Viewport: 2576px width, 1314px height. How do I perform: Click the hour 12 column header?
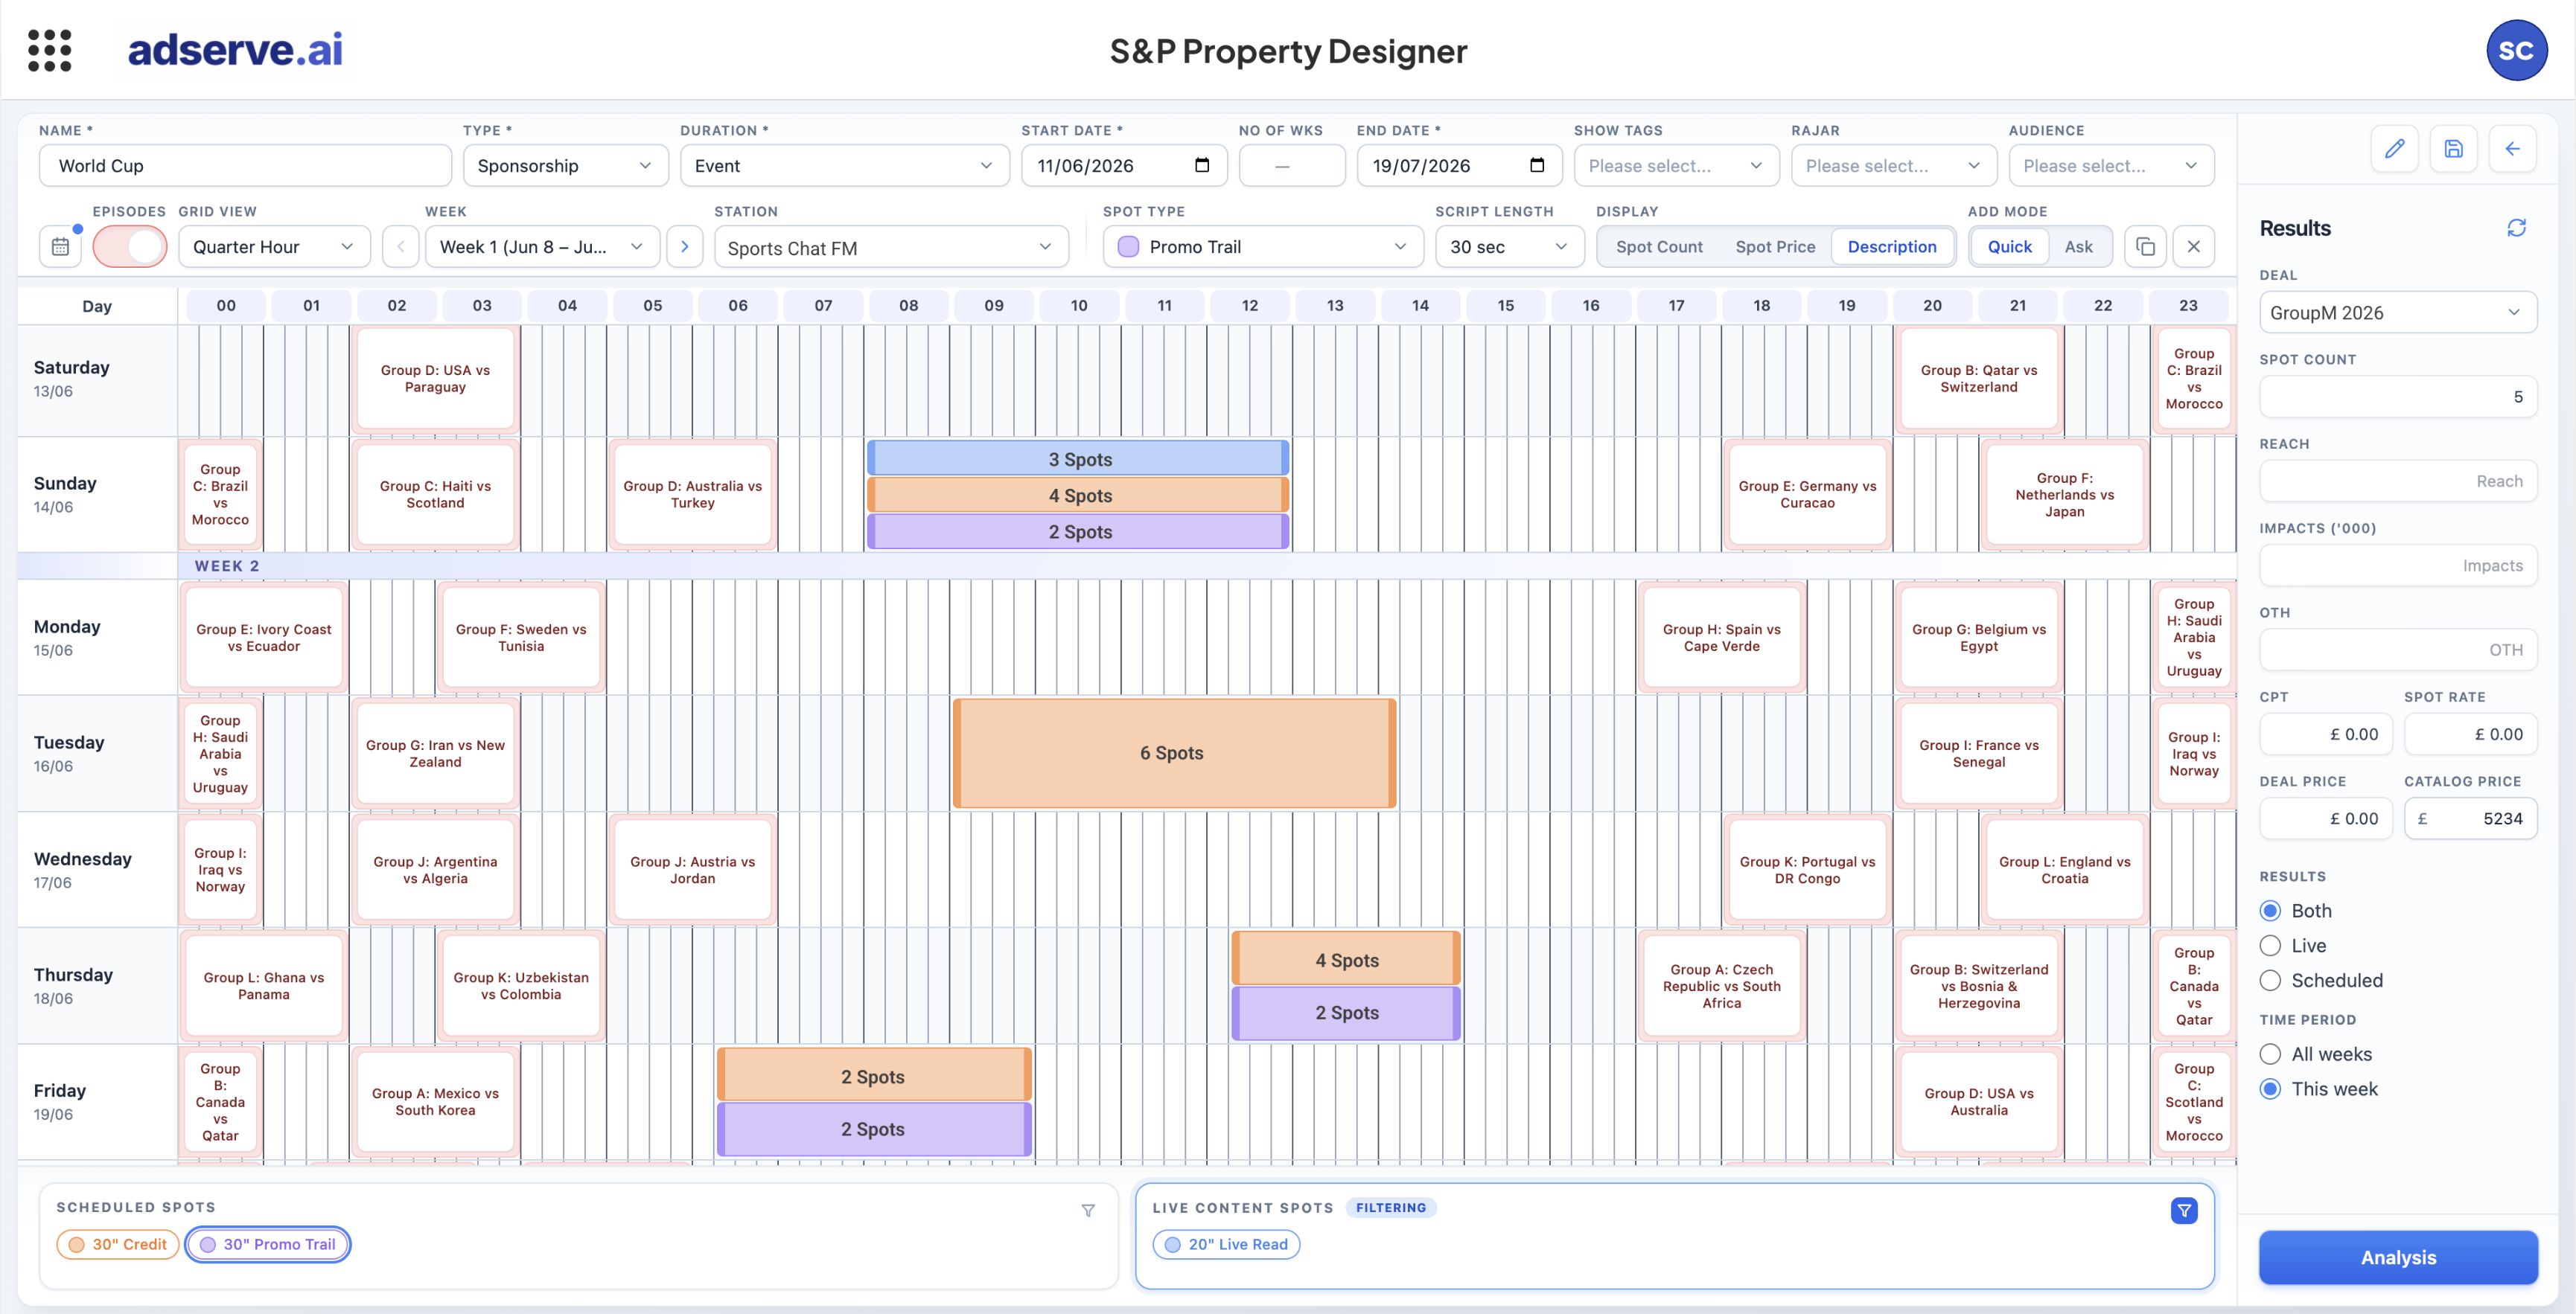click(x=1249, y=305)
